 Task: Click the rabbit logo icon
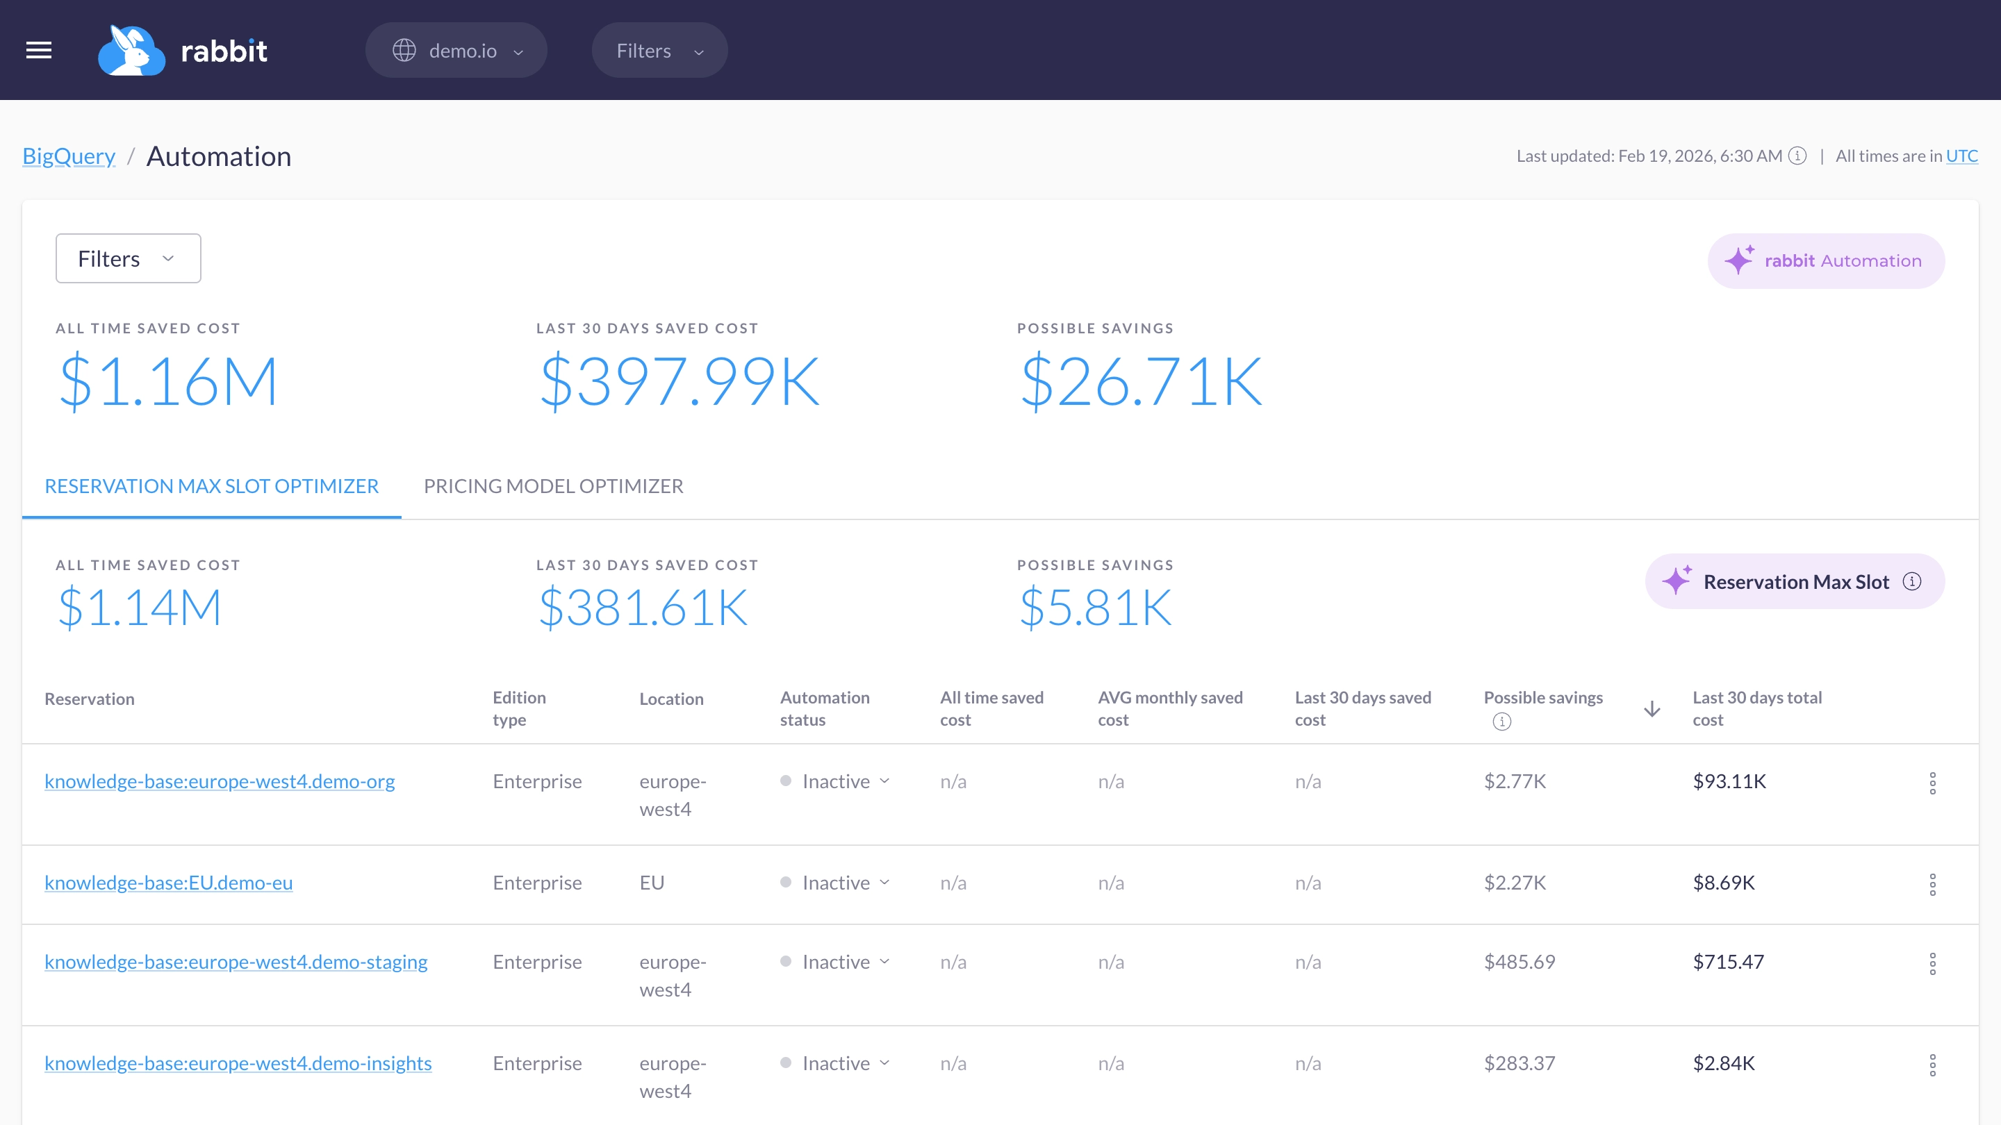(131, 51)
